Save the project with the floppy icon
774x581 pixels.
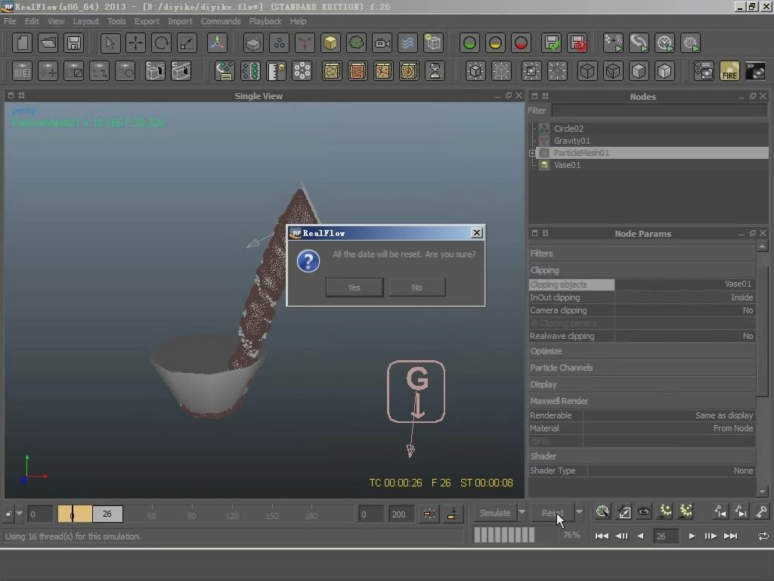[x=73, y=43]
